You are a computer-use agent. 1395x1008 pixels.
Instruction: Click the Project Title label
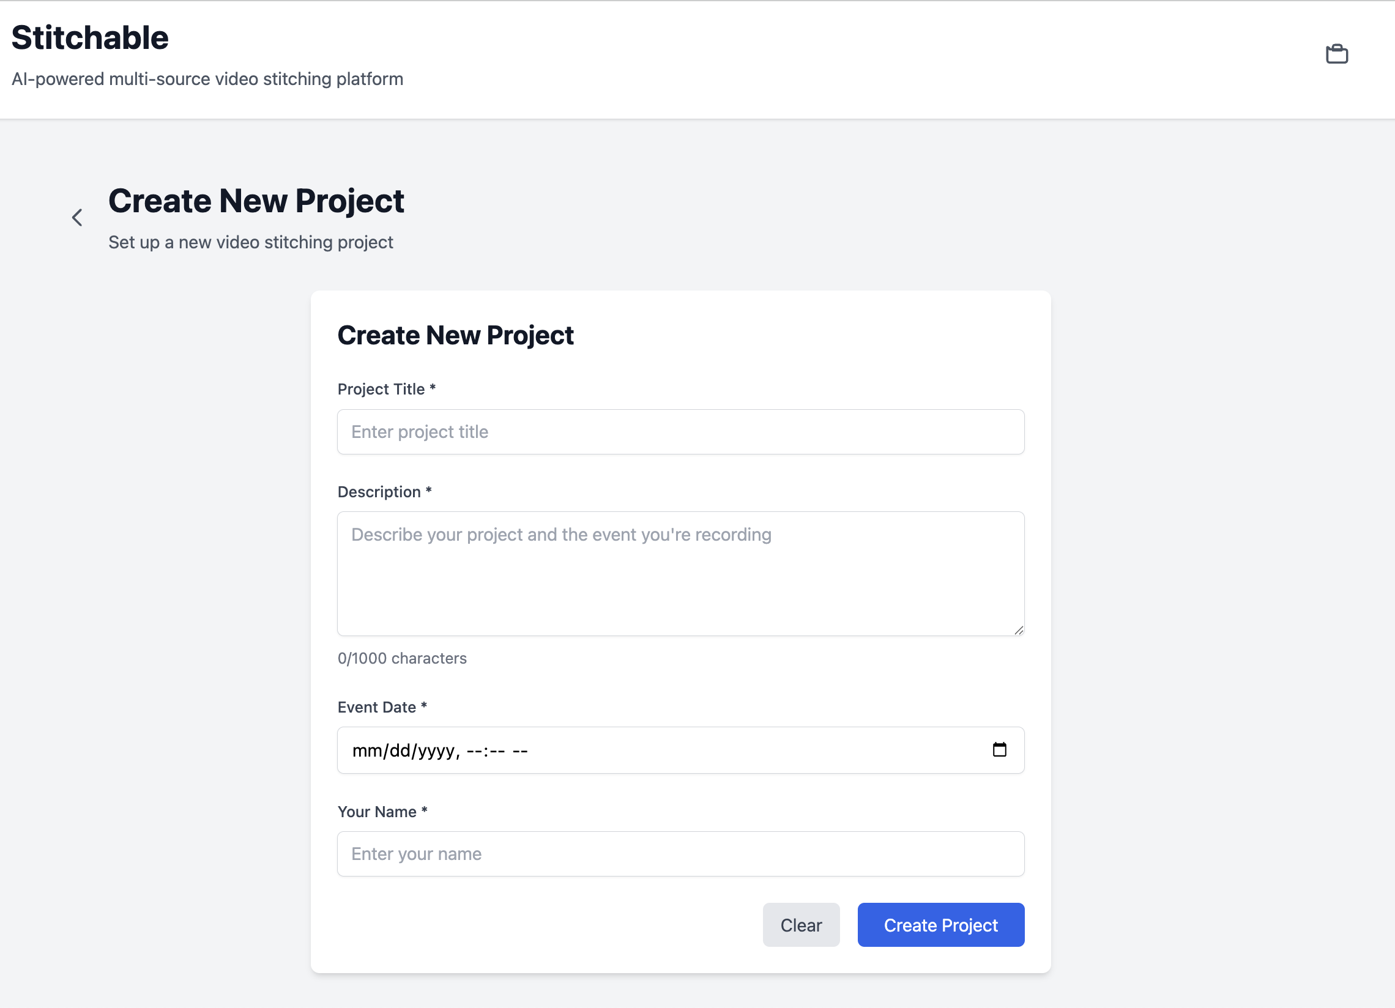[x=381, y=389]
